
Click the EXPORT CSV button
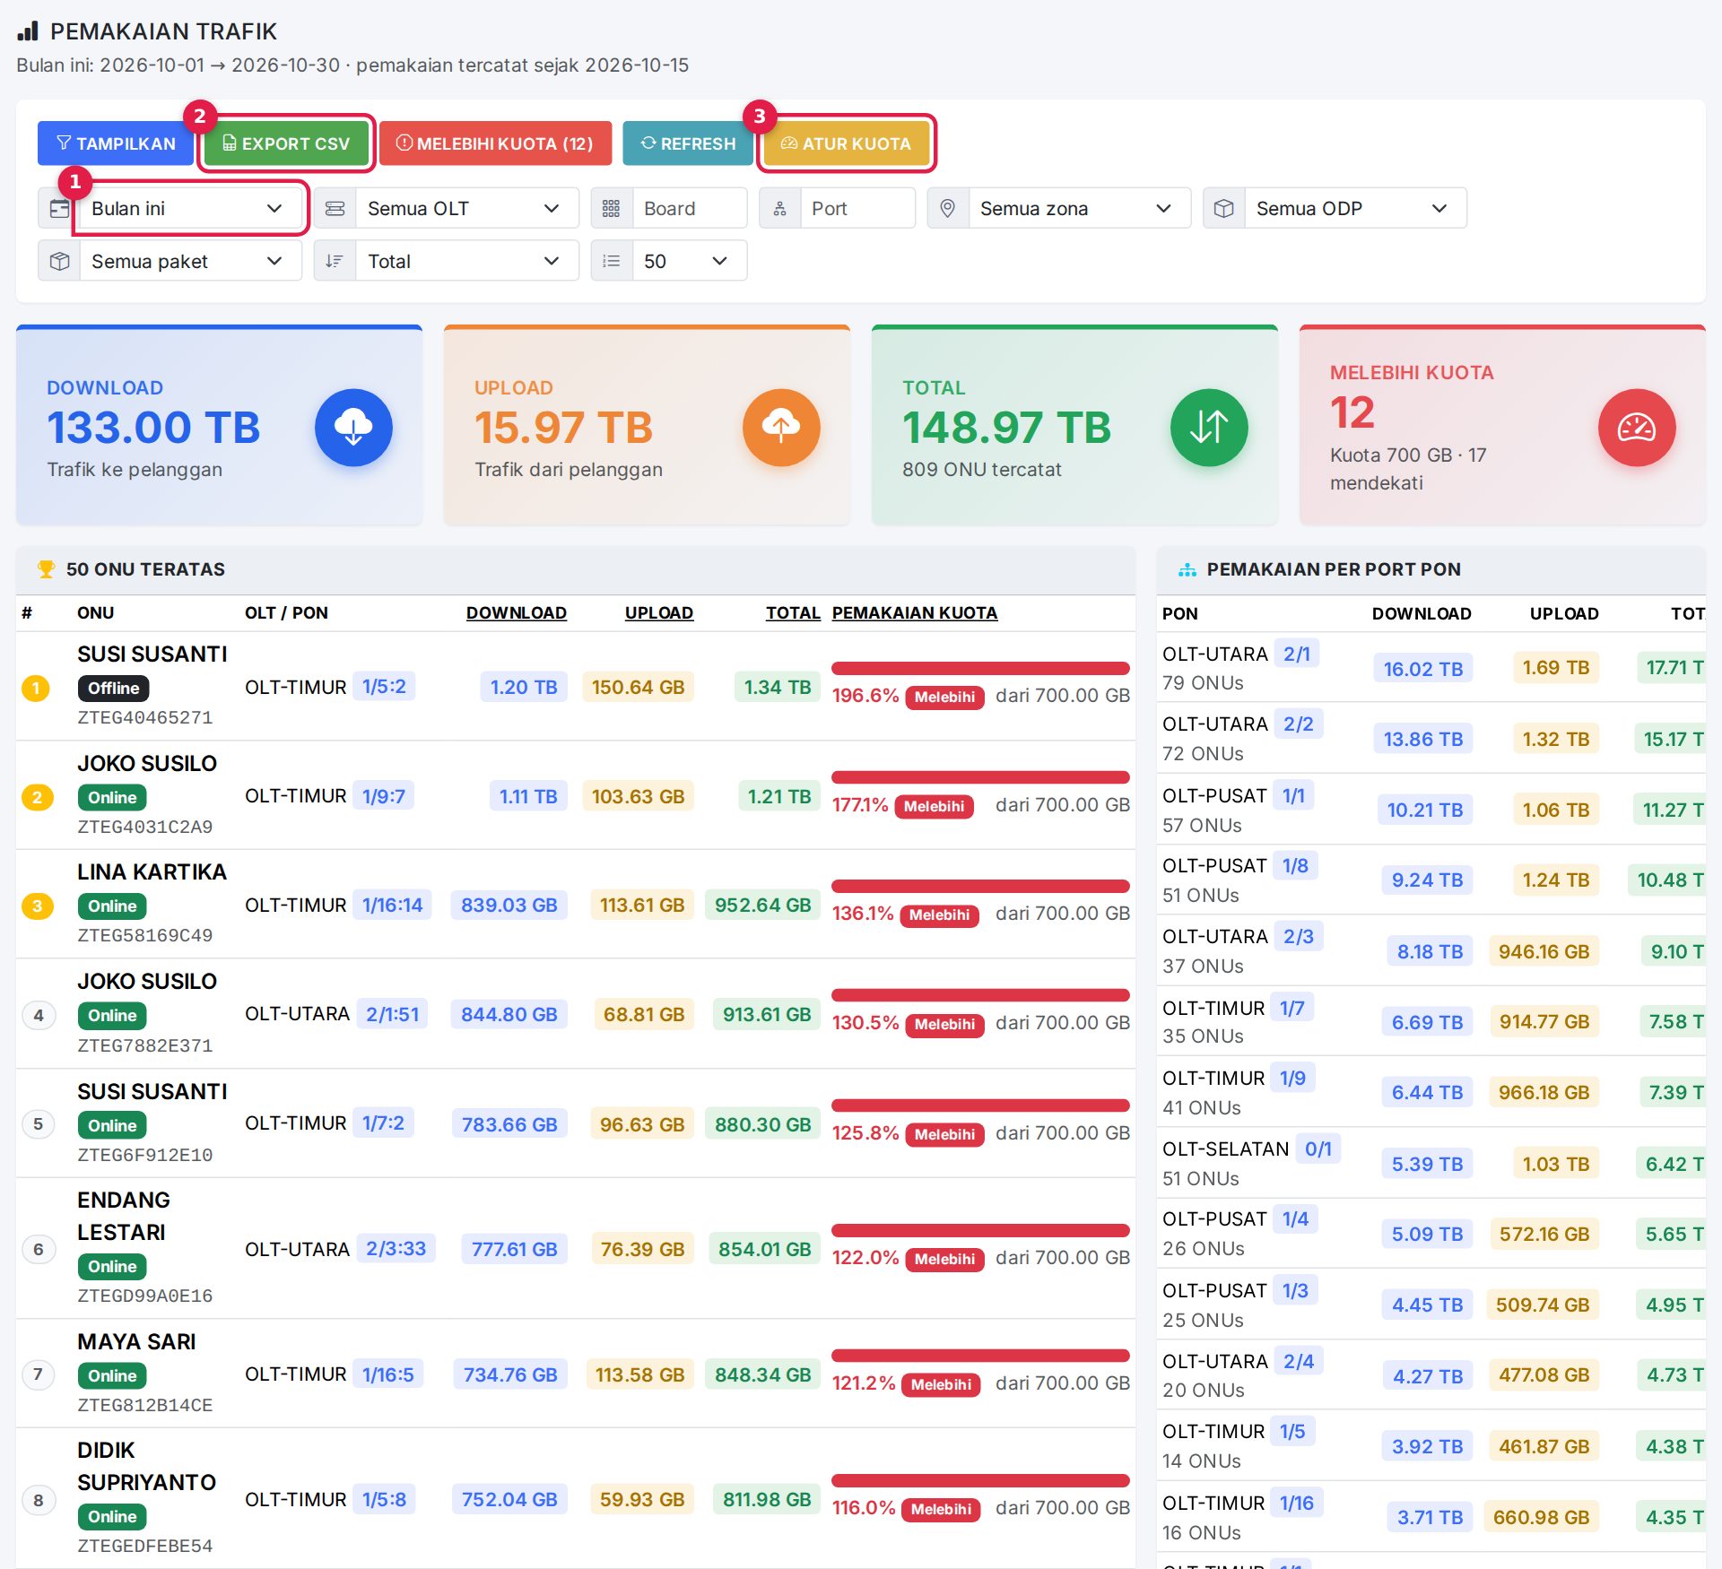coord(286,143)
